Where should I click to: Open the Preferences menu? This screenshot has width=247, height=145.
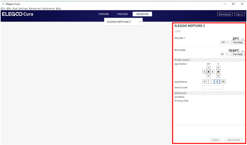point(48,8)
